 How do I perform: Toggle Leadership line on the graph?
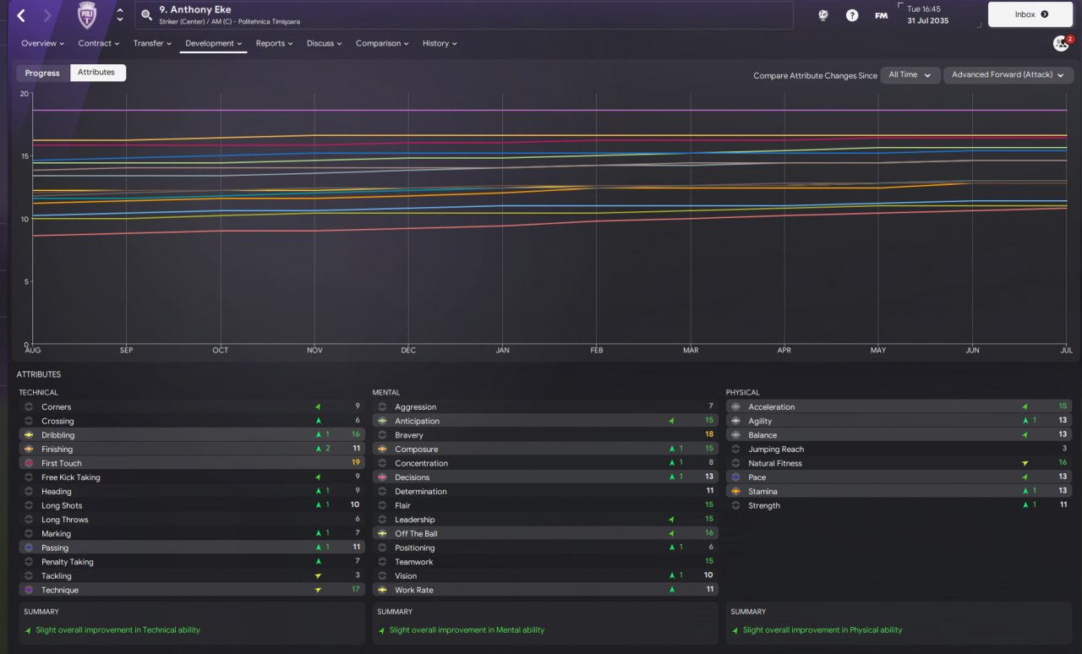(382, 520)
